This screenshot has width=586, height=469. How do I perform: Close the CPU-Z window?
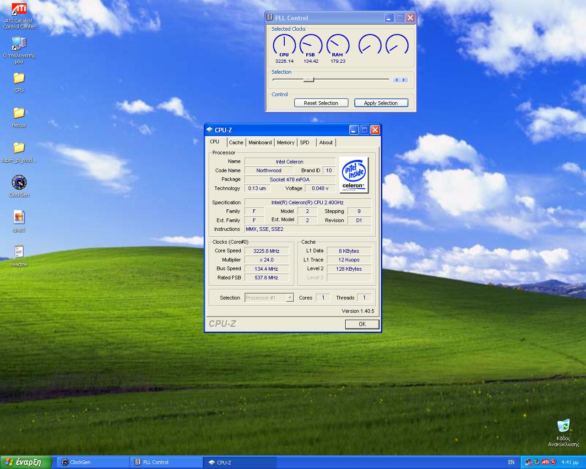375,130
